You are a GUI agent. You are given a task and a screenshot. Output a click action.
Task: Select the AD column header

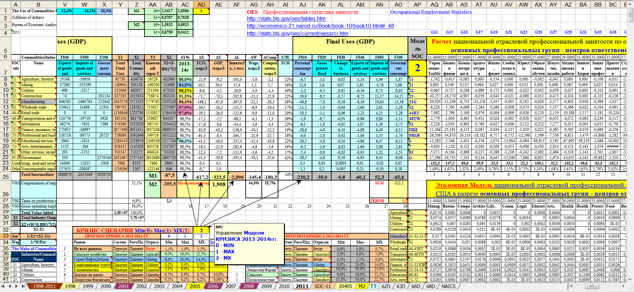[x=201, y=5]
